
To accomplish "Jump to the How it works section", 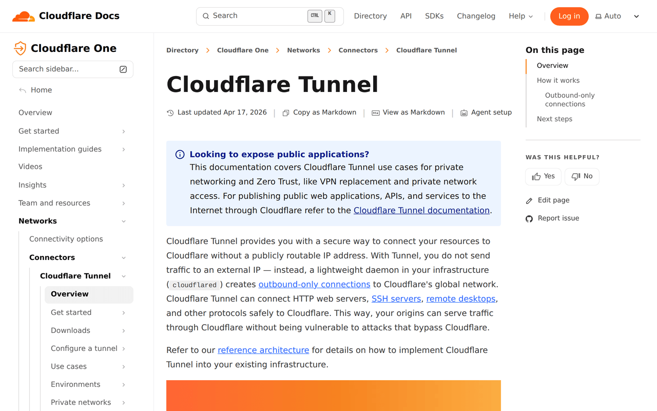I will [x=558, y=81].
